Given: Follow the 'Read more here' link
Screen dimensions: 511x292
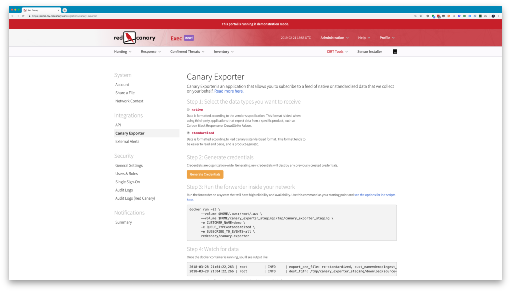Looking at the screenshot, I should [229, 91].
